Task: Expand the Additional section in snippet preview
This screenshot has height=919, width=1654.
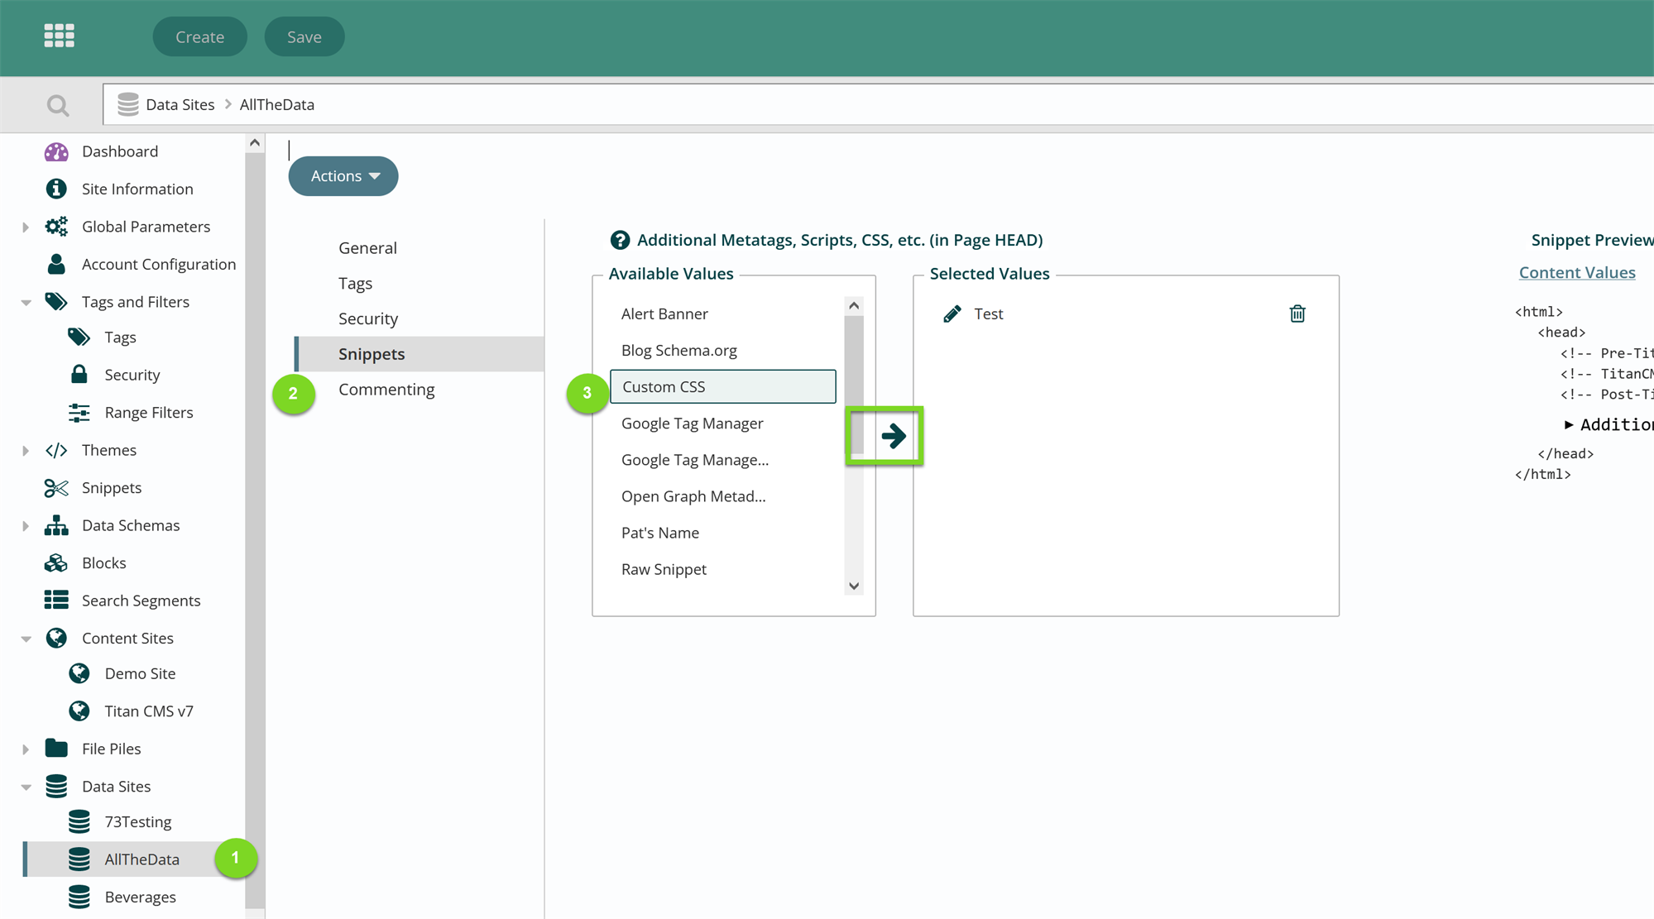Action: (x=1568, y=424)
